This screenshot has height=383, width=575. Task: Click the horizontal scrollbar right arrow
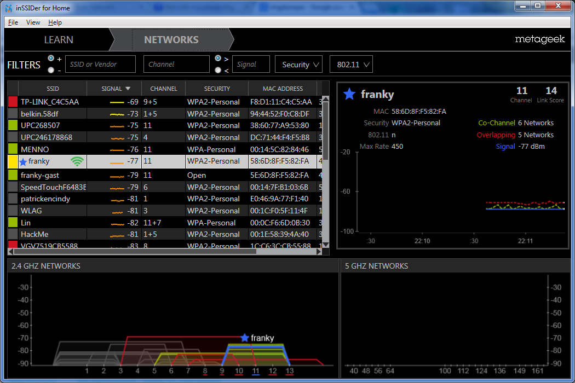(x=319, y=252)
